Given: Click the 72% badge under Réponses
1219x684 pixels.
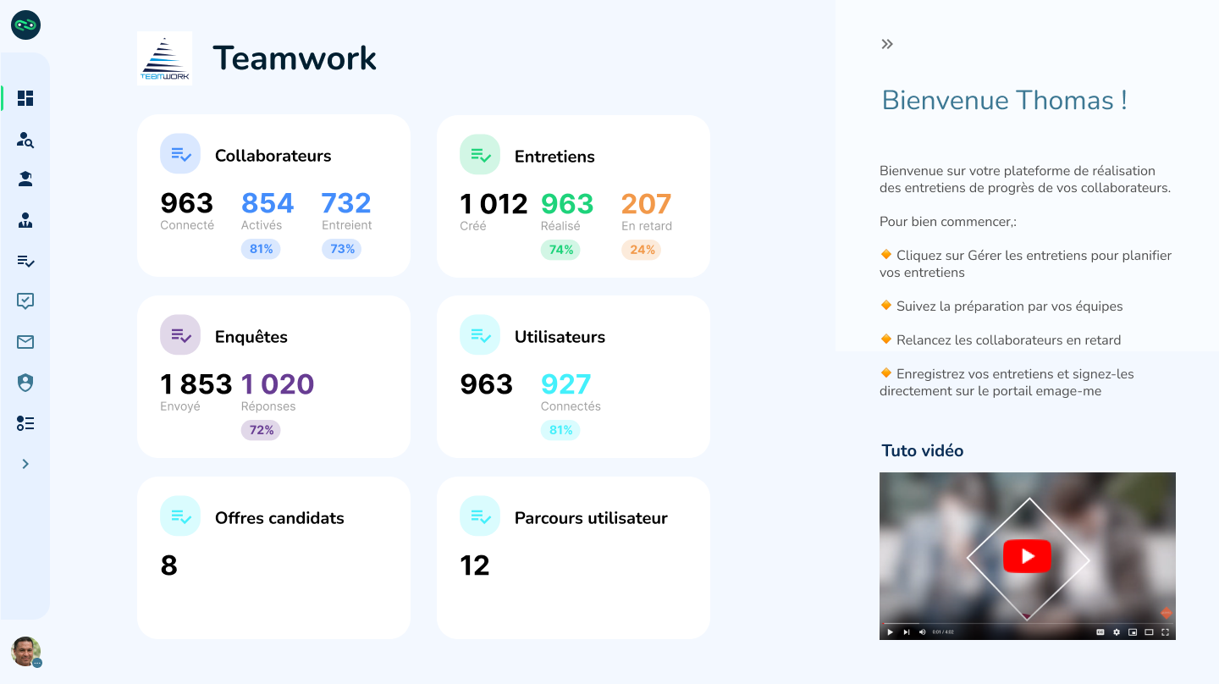Looking at the screenshot, I should (x=261, y=430).
